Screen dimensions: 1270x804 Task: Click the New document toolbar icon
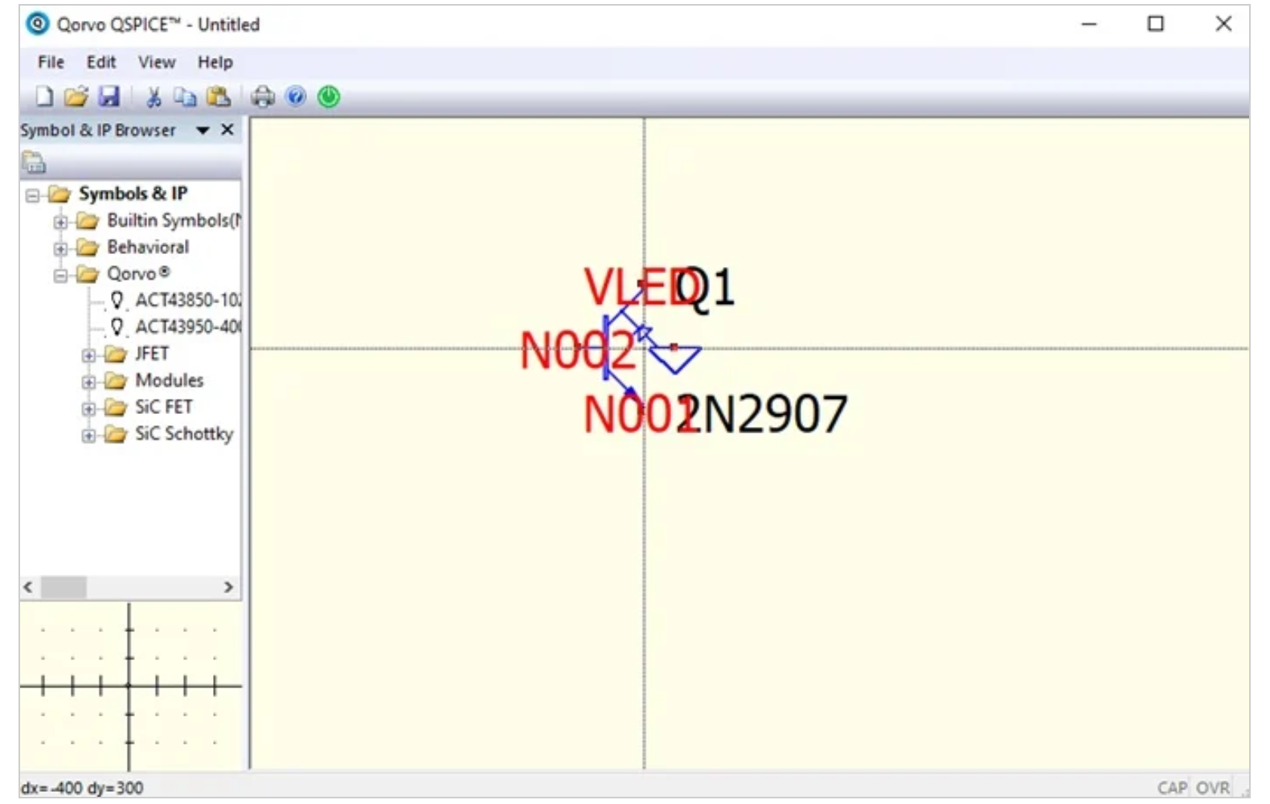(x=44, y=97)
